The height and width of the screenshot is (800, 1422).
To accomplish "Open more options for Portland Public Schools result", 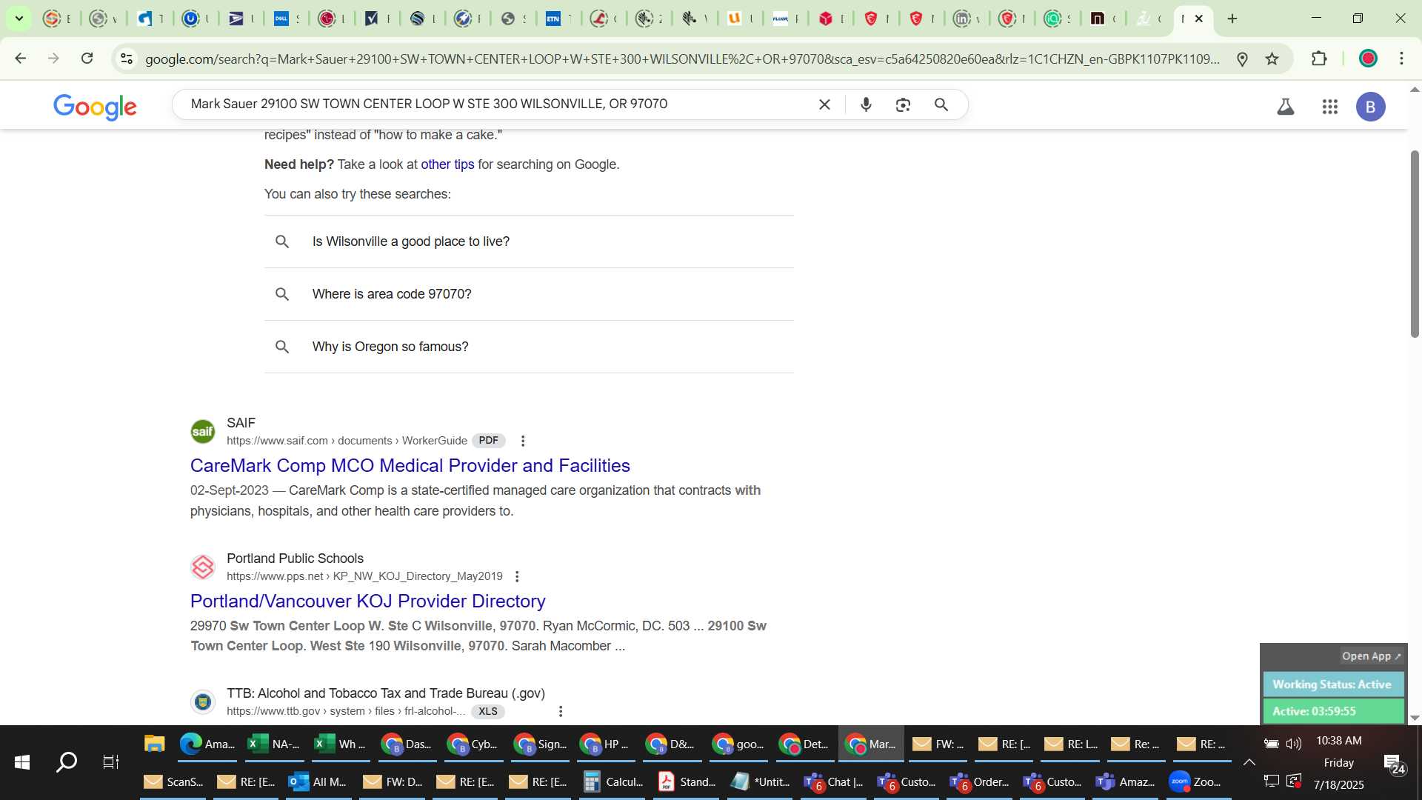I will coord(517,576).
